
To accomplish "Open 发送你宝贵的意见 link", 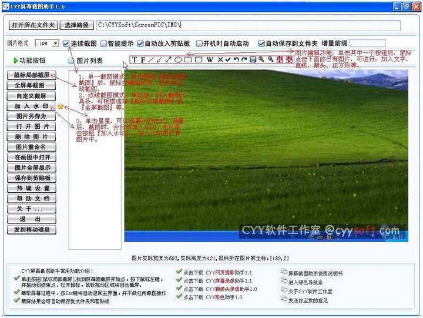I will click(x=308, y=300).
